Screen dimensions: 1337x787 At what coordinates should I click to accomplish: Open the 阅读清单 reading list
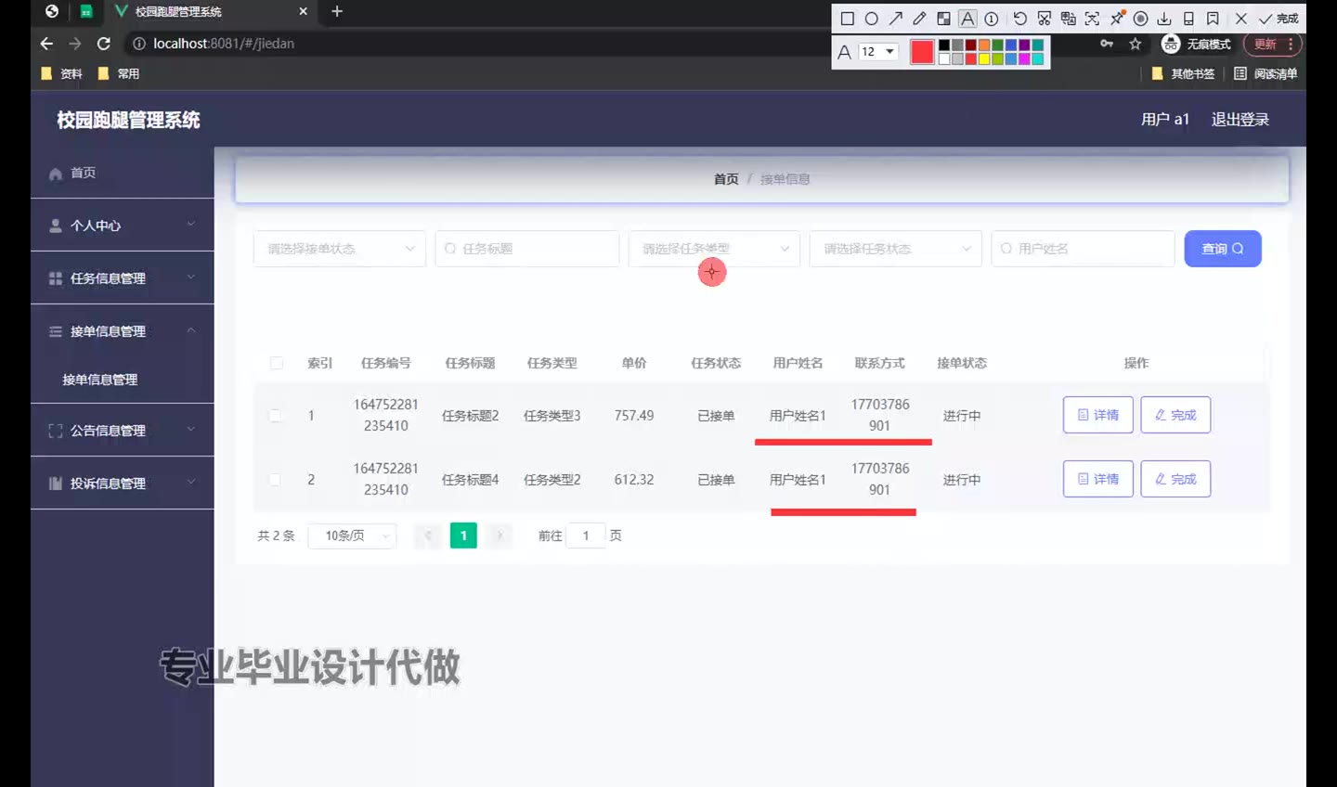click(x=1266, y=73)
